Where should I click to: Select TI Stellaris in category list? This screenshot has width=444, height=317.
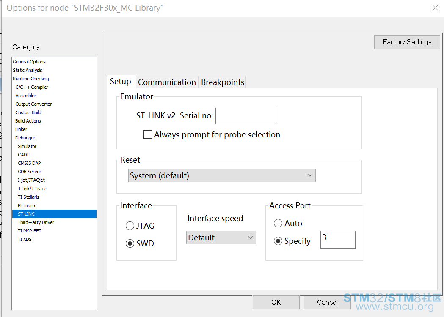point(54,197)
